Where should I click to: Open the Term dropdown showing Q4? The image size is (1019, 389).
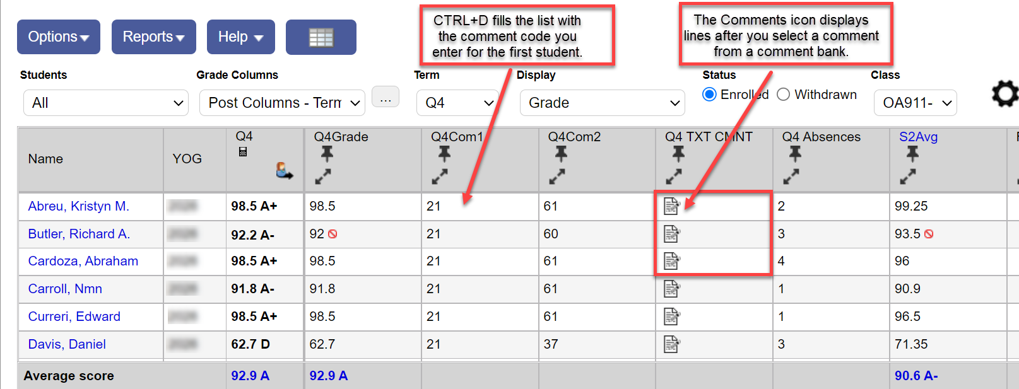[457, 102]
